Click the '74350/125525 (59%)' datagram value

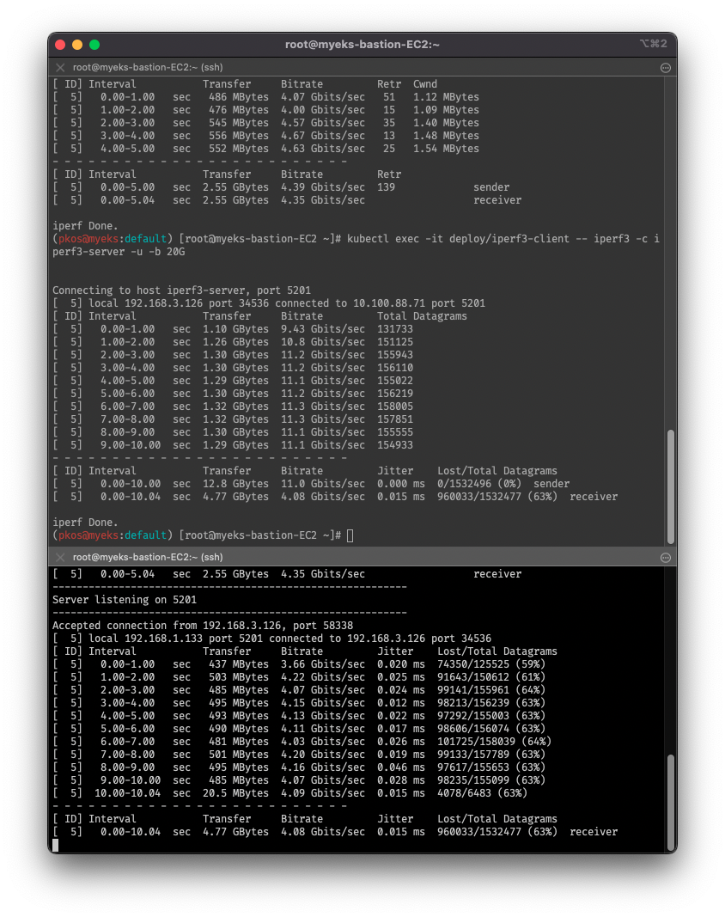491,664
